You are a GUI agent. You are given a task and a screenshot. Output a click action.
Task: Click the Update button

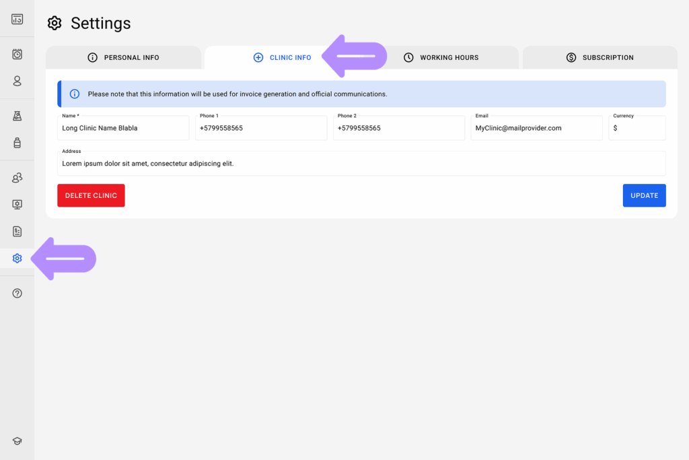[x=644, y=195]
